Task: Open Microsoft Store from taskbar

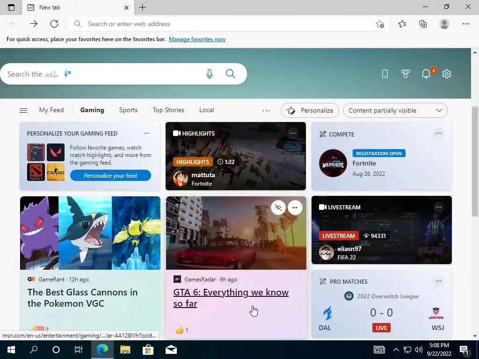Action: click(148, 350)
